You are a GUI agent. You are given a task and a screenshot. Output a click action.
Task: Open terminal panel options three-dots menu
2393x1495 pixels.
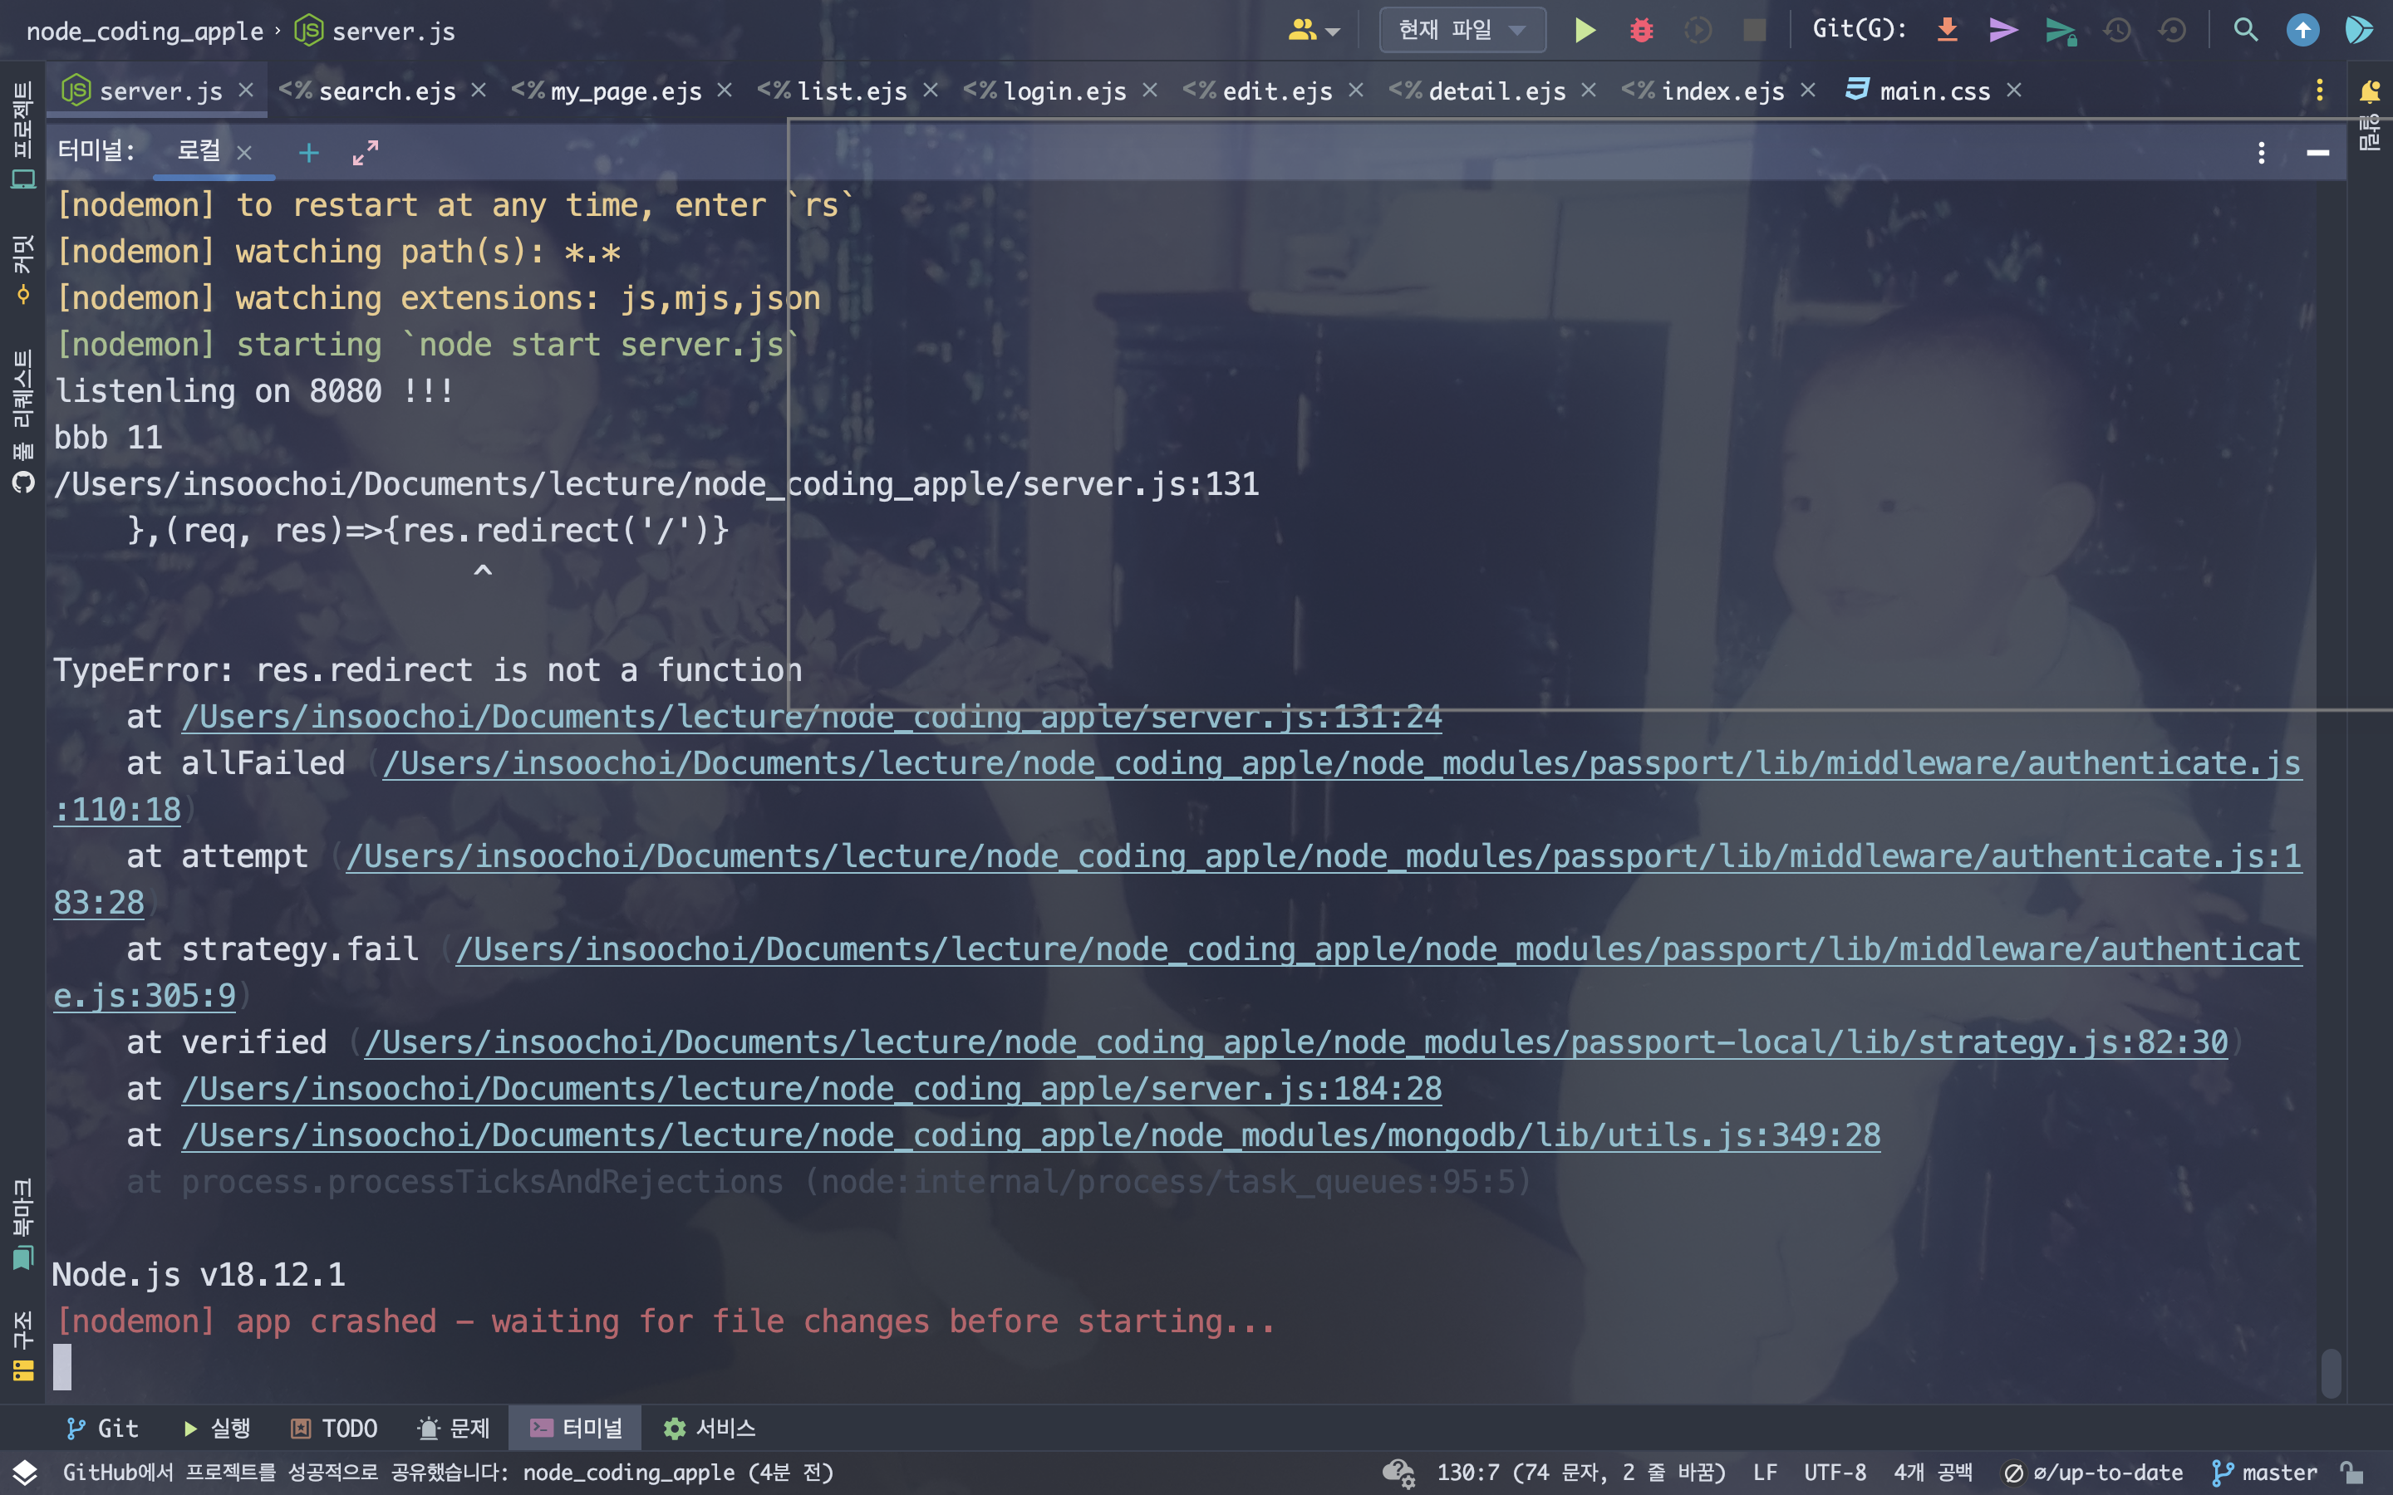pos(2262,152)
